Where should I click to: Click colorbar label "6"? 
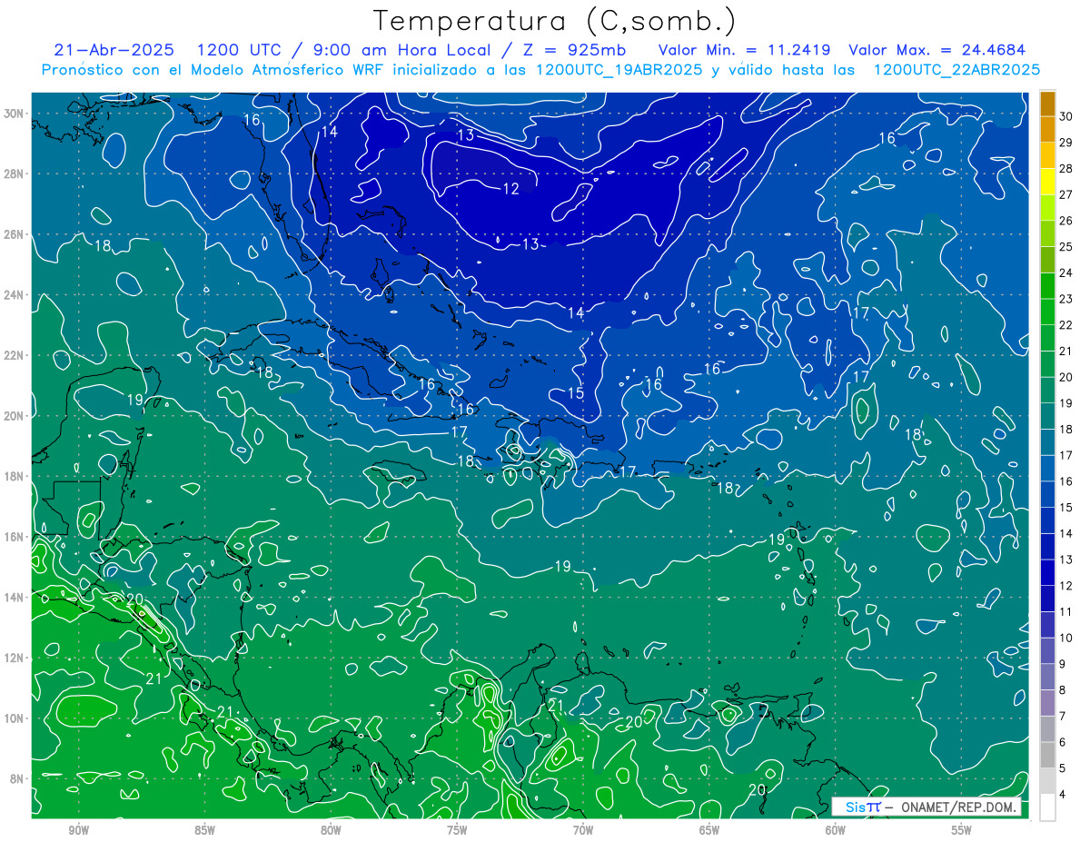click(x=1063, y=743)
